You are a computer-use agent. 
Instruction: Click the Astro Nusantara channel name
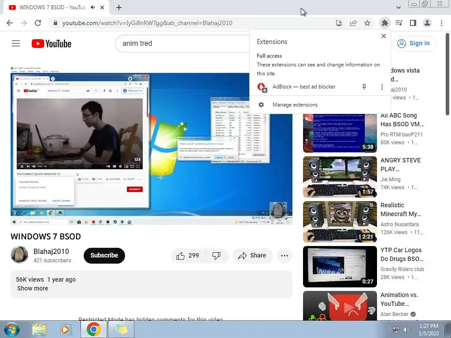pyautogui.click(x=399, y=224)
